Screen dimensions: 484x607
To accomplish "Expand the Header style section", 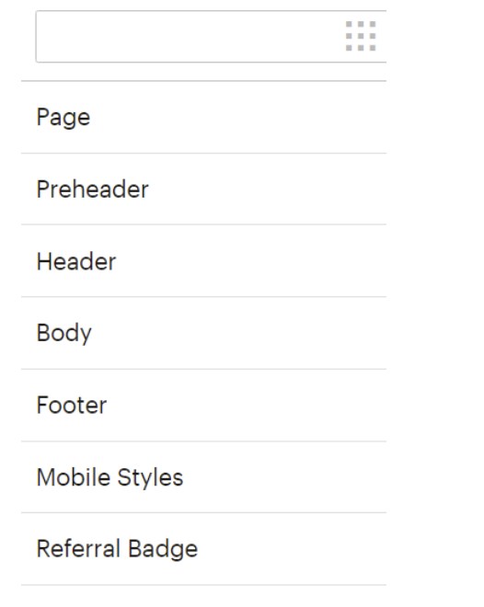I will tap(203, 261).
